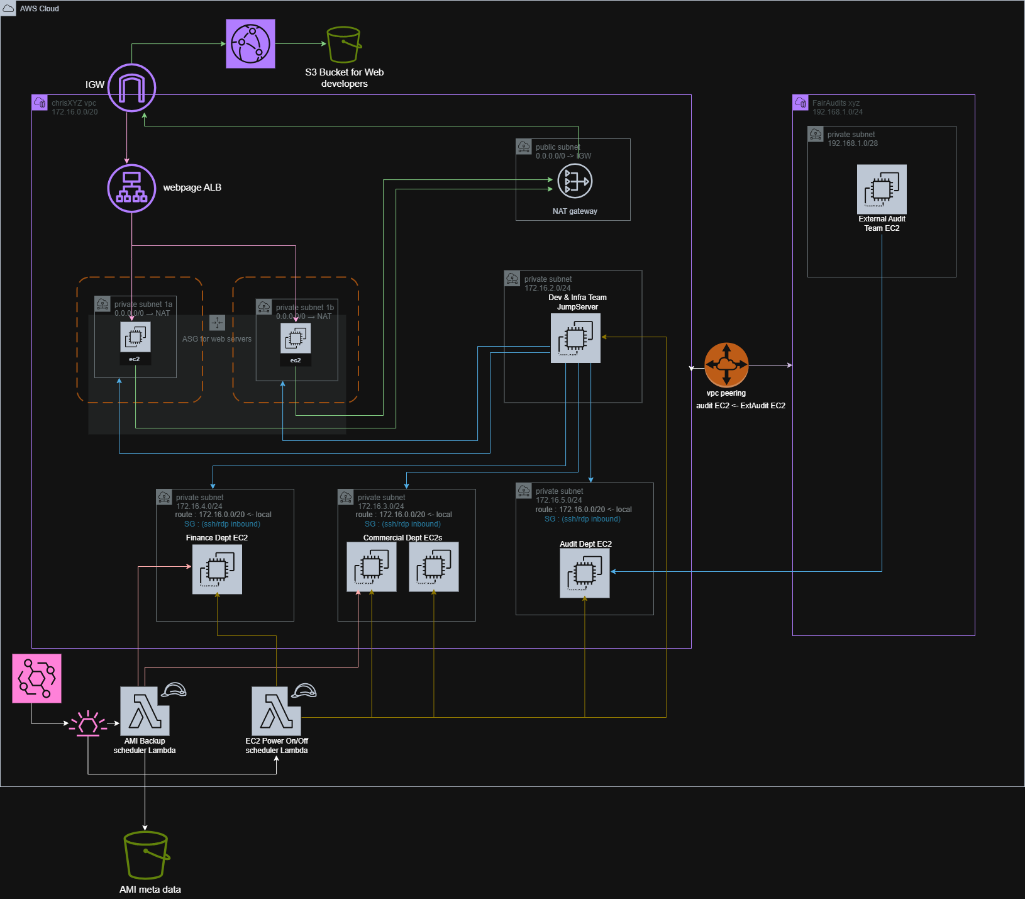Click the AMI meta data bucket
This screenshot has width=1025, height=899.
tap(147, 855)
